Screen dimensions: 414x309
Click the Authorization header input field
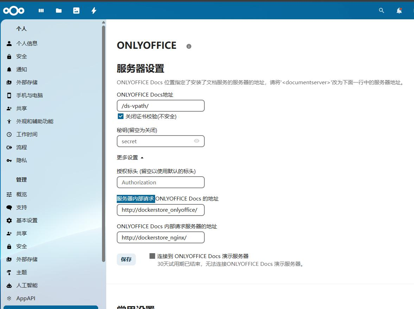click(160, 182)
